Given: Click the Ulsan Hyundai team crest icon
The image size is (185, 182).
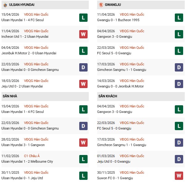Looking at the screenshot, I should (x=5, y=5).
